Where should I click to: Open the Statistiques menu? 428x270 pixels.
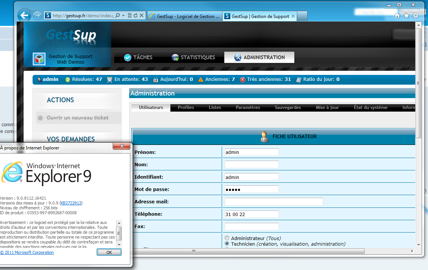(x=193, y=57)
